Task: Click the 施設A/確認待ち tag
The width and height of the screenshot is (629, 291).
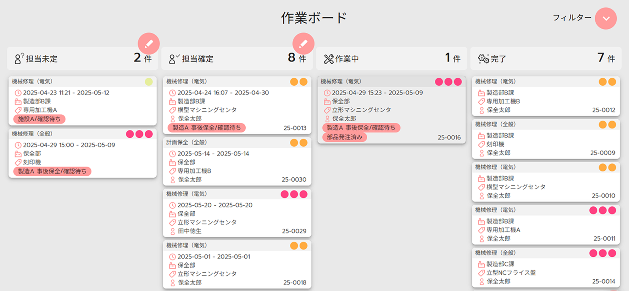Action: coord(39,119)
